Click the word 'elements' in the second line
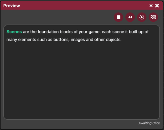This screenshot has height=130, width=164. (27, 40)
